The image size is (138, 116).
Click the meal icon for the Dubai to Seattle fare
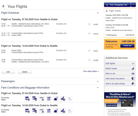pos(49,111)
